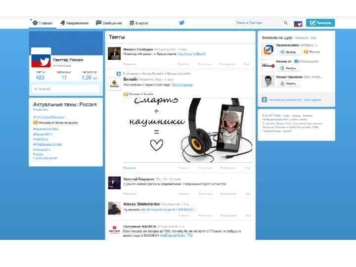Click promoted icon Реклама от Билайн
Viewport: 356px width, 267px height.
pyautogui.click(x=126, y=94)
